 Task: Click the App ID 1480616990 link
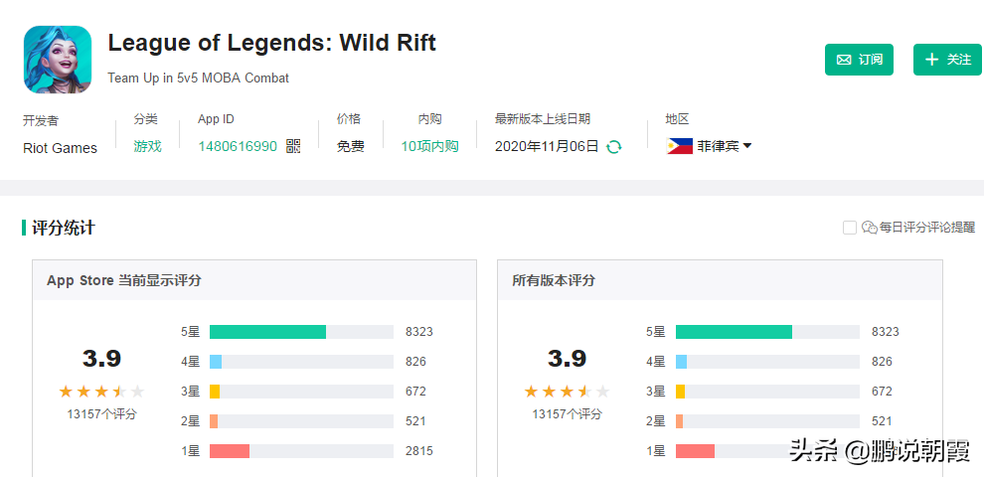(x=238, y=146)
